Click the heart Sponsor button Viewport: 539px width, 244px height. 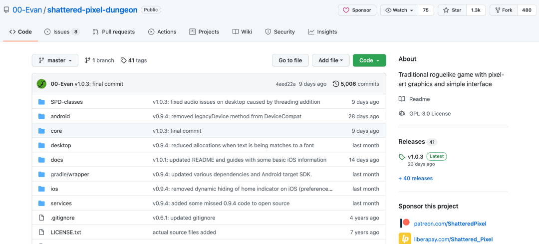pyautogui.click(x=357, y=10)
